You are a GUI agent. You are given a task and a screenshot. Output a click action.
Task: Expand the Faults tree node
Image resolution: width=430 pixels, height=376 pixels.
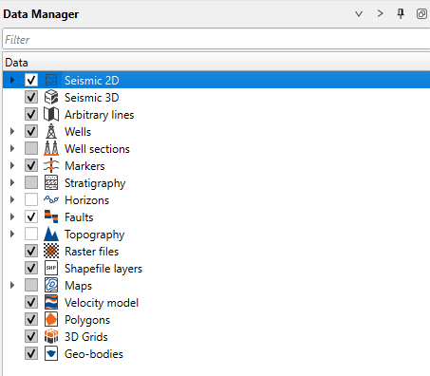tap(12, 216)
